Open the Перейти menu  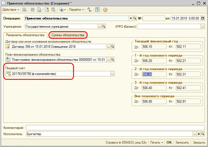76,10
